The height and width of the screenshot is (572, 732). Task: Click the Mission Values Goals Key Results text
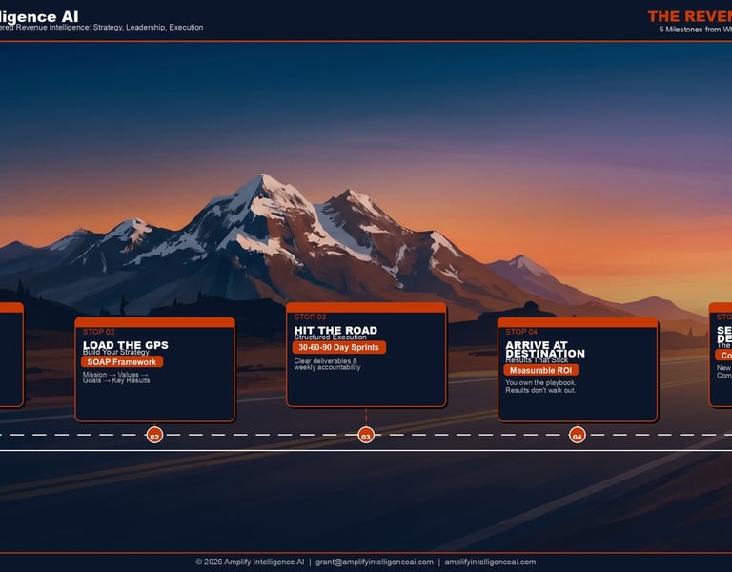(116, 378)
